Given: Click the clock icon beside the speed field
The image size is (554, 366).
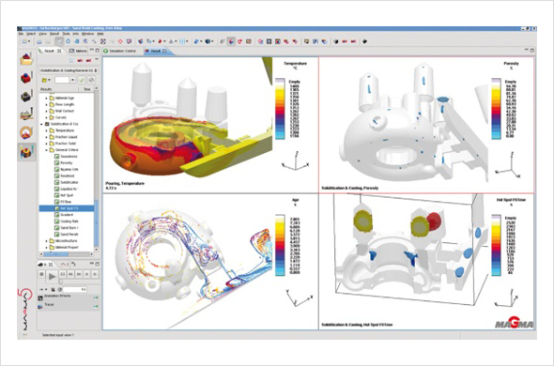Looking at the screenshot, I should pyautogui.click(x=60, y=289).
